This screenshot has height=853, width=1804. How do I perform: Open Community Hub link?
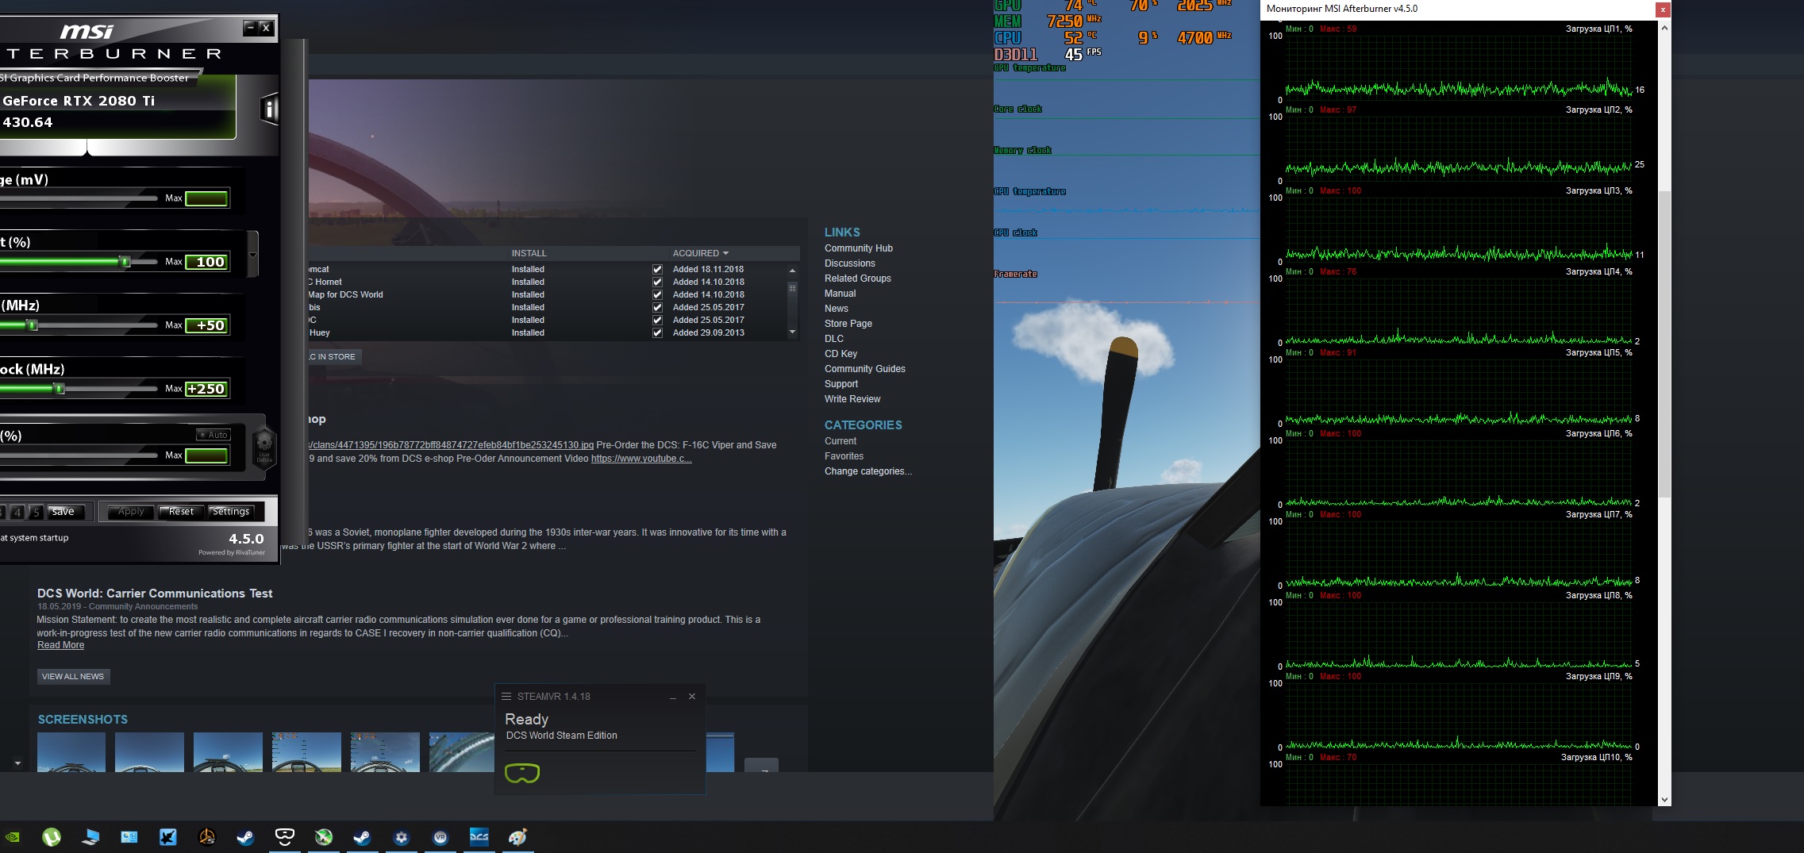[859, 248]
